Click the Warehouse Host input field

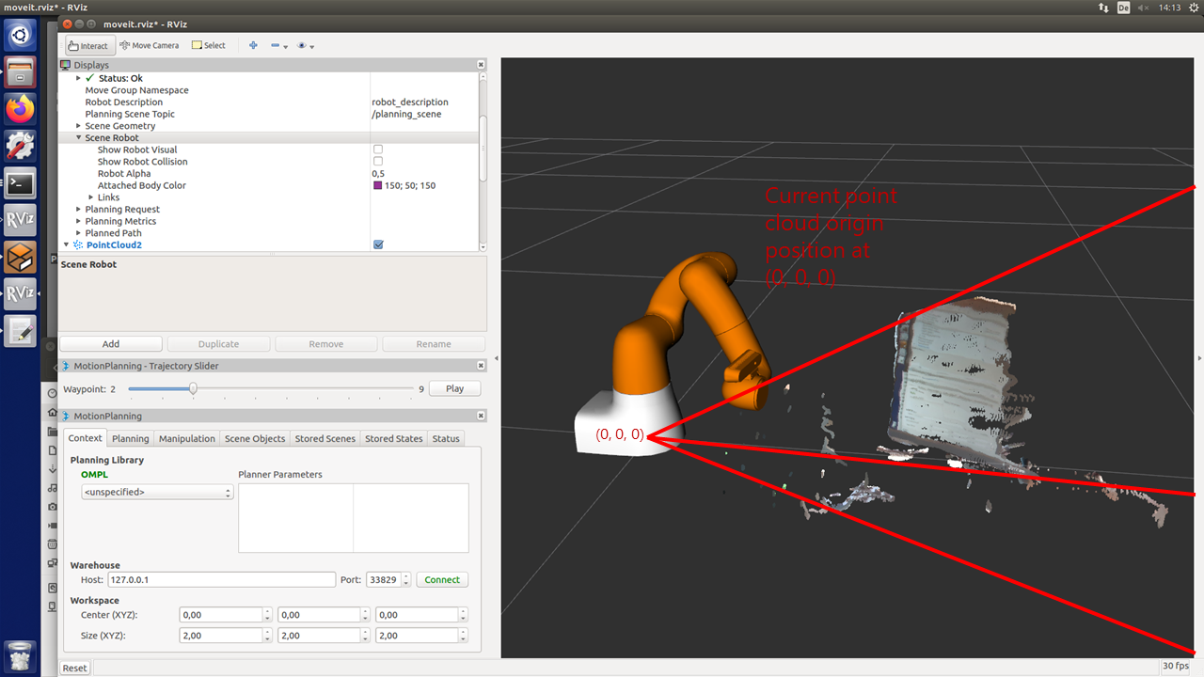[x=221, y=579]
